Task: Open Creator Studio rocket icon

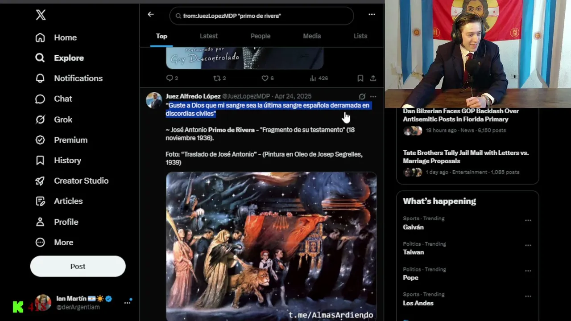Action: [x=40, y=181]
